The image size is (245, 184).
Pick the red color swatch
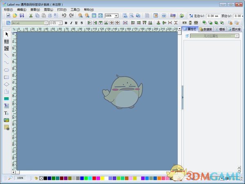pyautogui.click(x=94, y=178)
